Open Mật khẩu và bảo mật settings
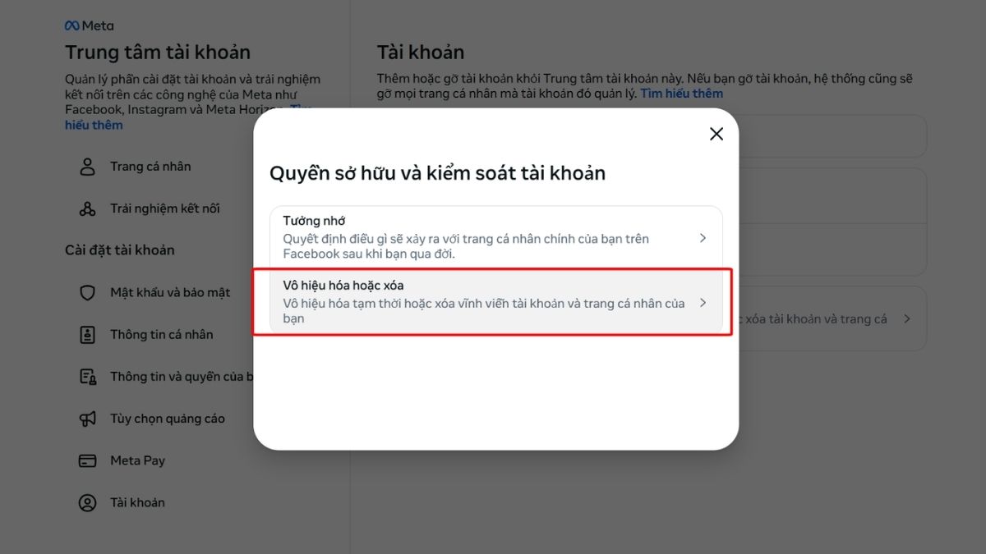Screen dimensions: 986x554 pyautogui.click(x=170, y=293)
